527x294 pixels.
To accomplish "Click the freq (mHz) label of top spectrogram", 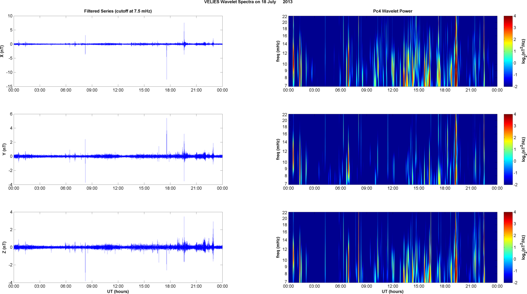I will (x=278, y=51).
